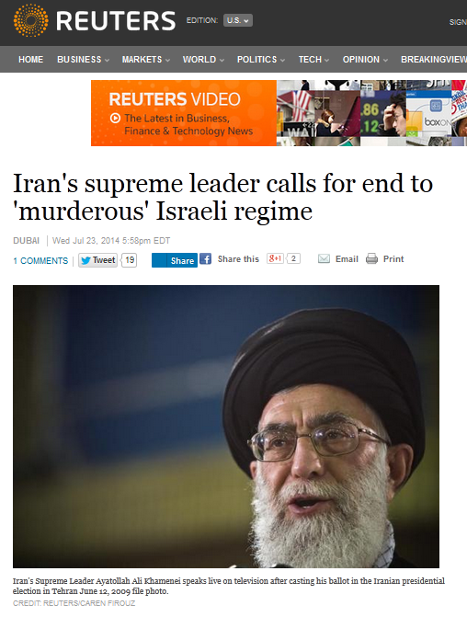Expand the Business menu chevron
467x617 pixels.
(x=107, y=60)
